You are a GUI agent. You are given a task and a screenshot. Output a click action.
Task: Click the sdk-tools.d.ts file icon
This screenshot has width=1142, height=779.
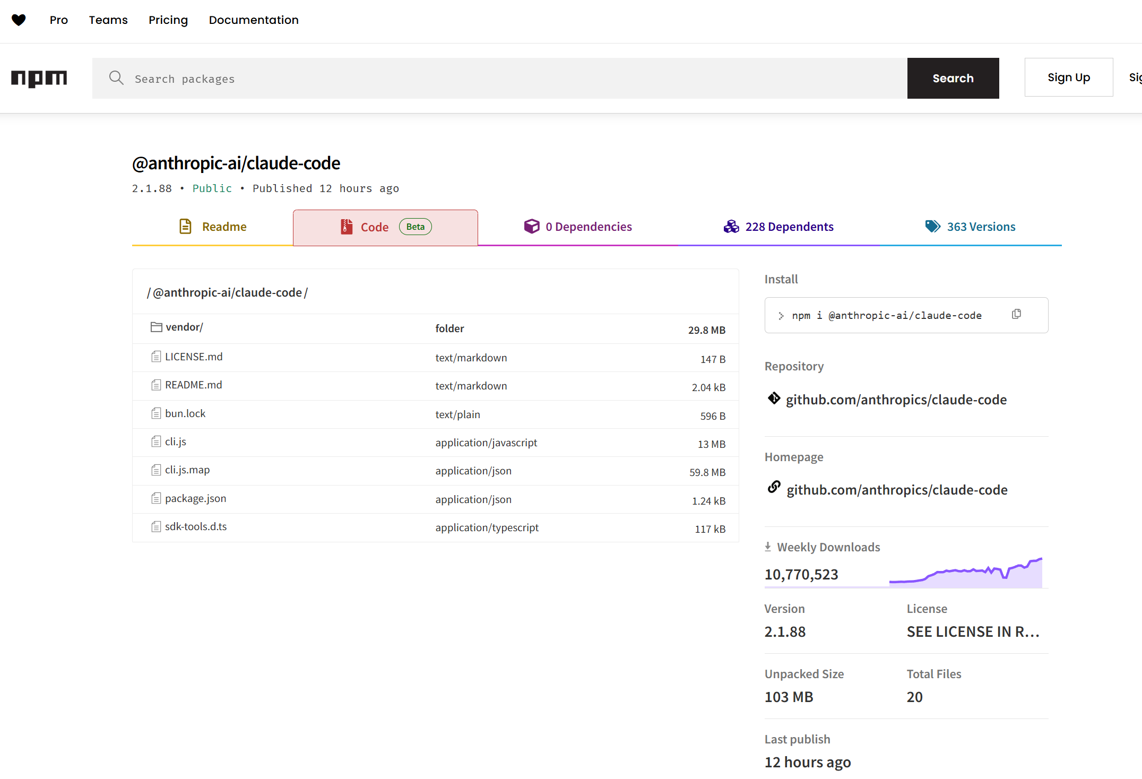(x=156, y=526)
